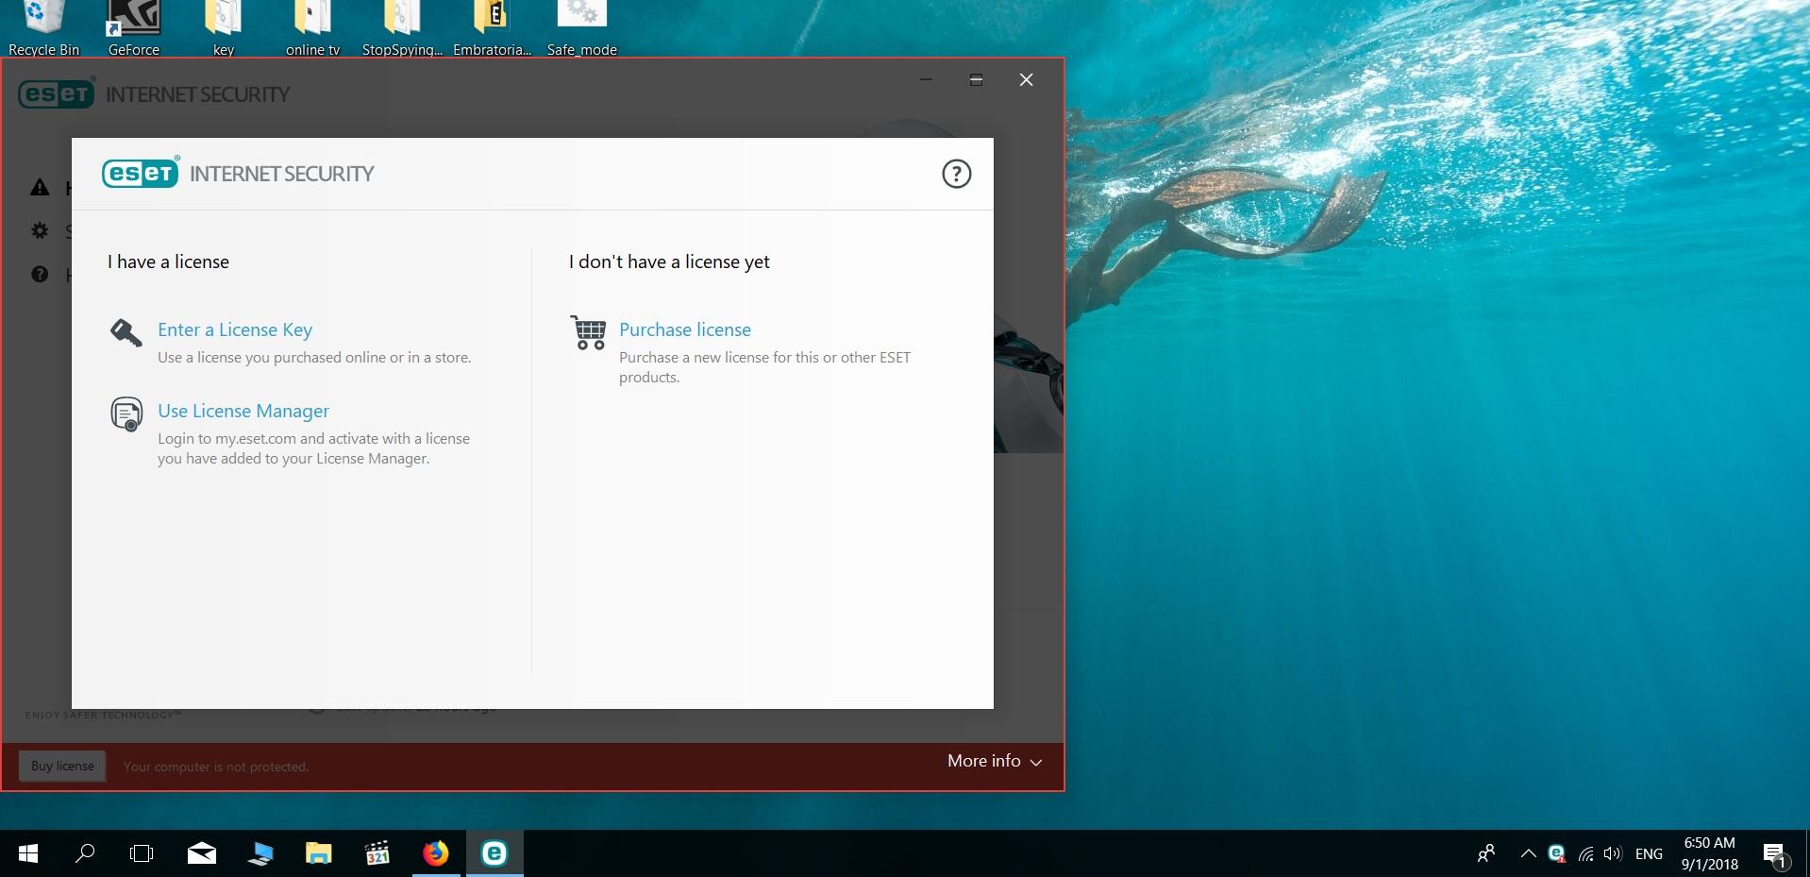This screenshot has height=877, width=1810.
Task: Open the Use License Manager link
Action: [243, 411]
